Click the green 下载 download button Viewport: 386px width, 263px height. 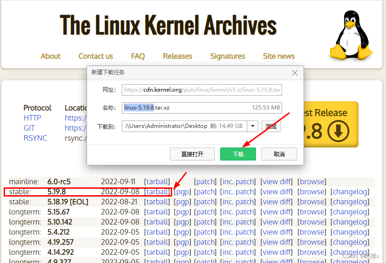point(238,154)
